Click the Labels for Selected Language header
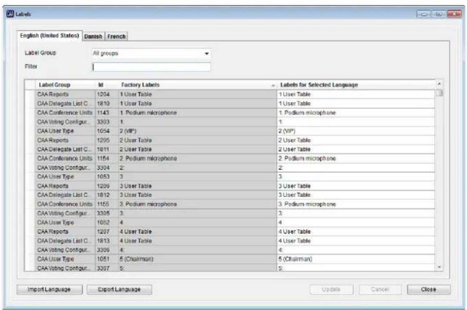Screen dimensions: 467x310 pos(356,85)
